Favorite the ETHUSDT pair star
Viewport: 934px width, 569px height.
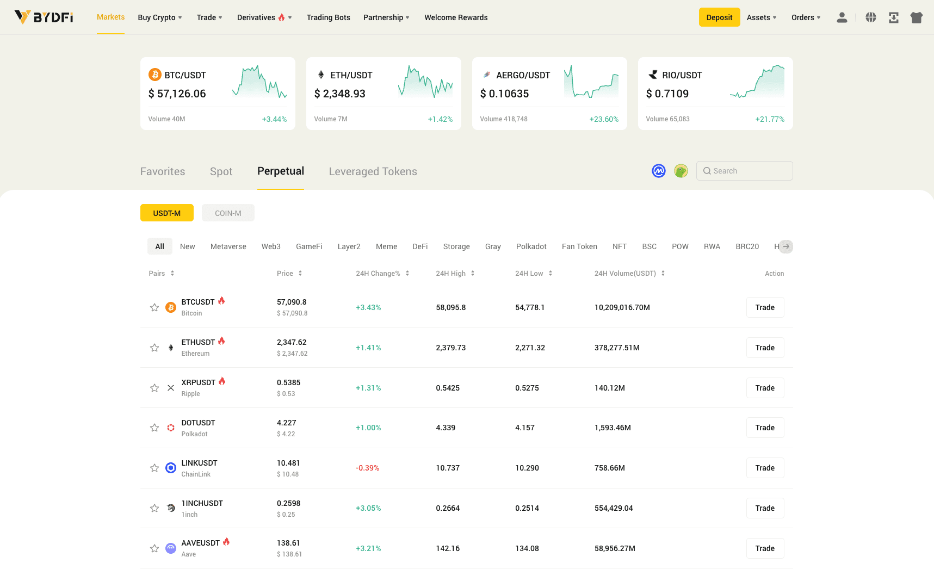[x=154, y=347]
